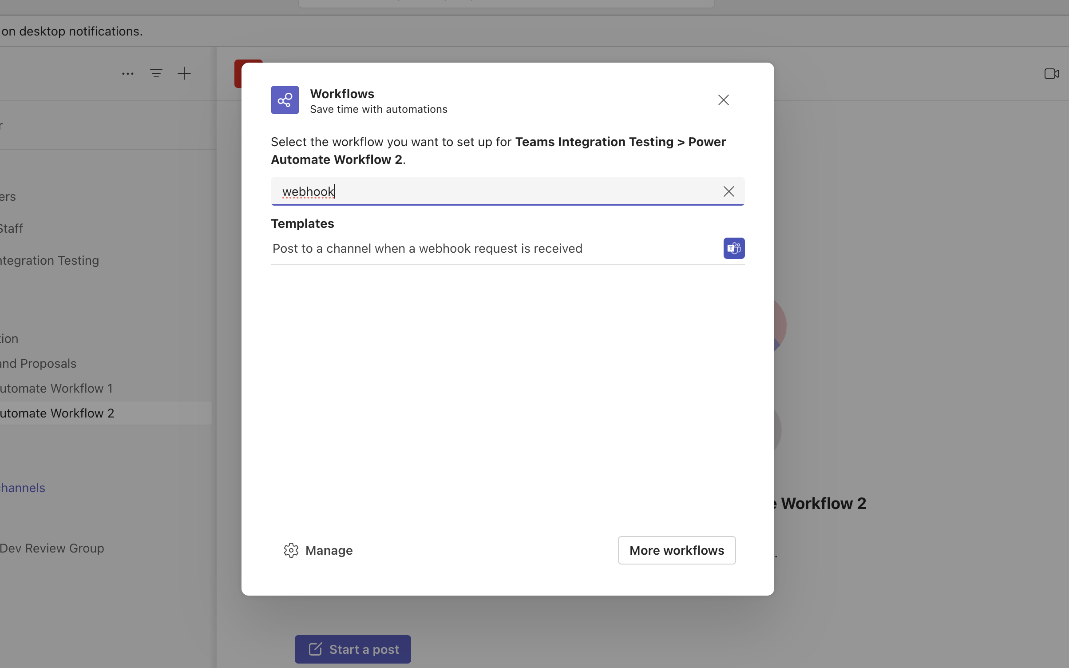
Task: Open Automate Workflow 1 channel
Action: 56,388
